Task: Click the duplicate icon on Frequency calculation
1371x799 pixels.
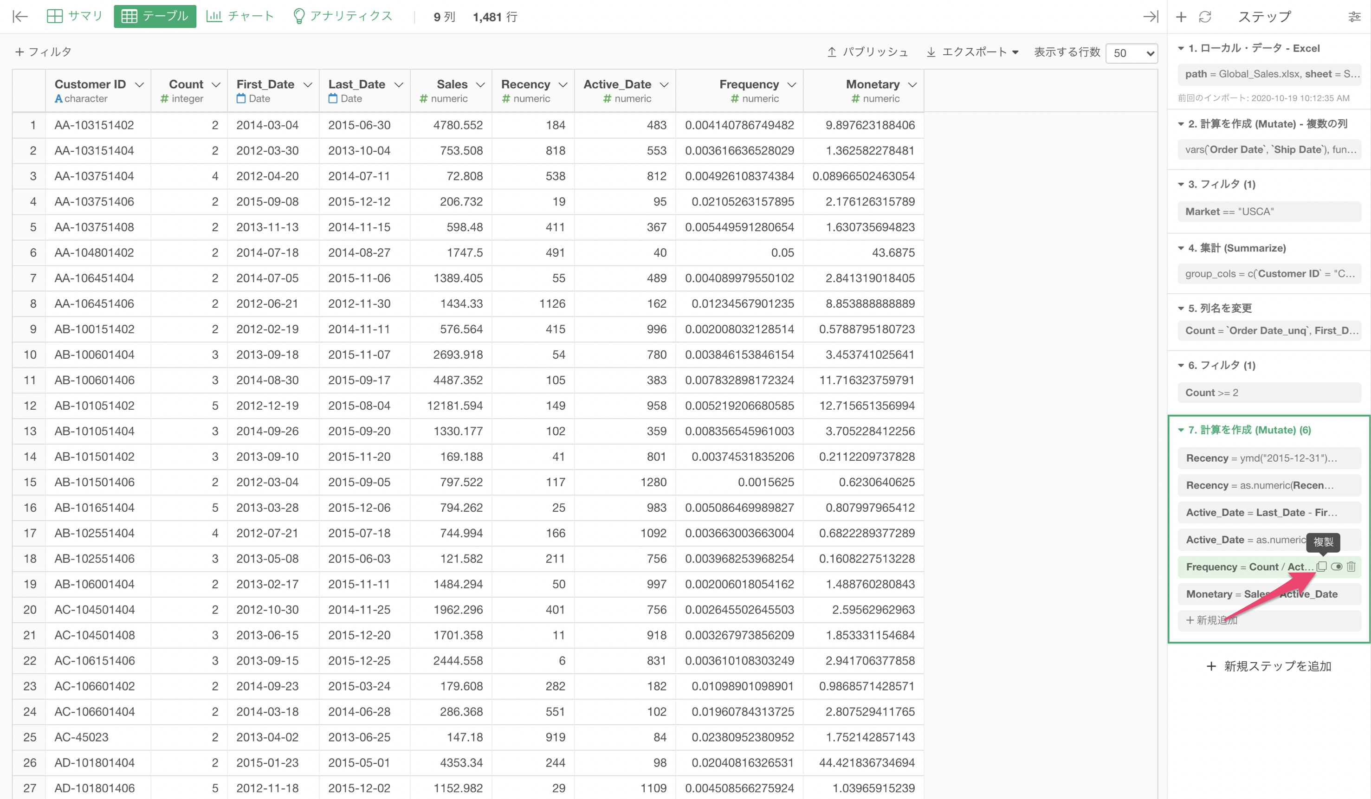Action: (1321, 566)
